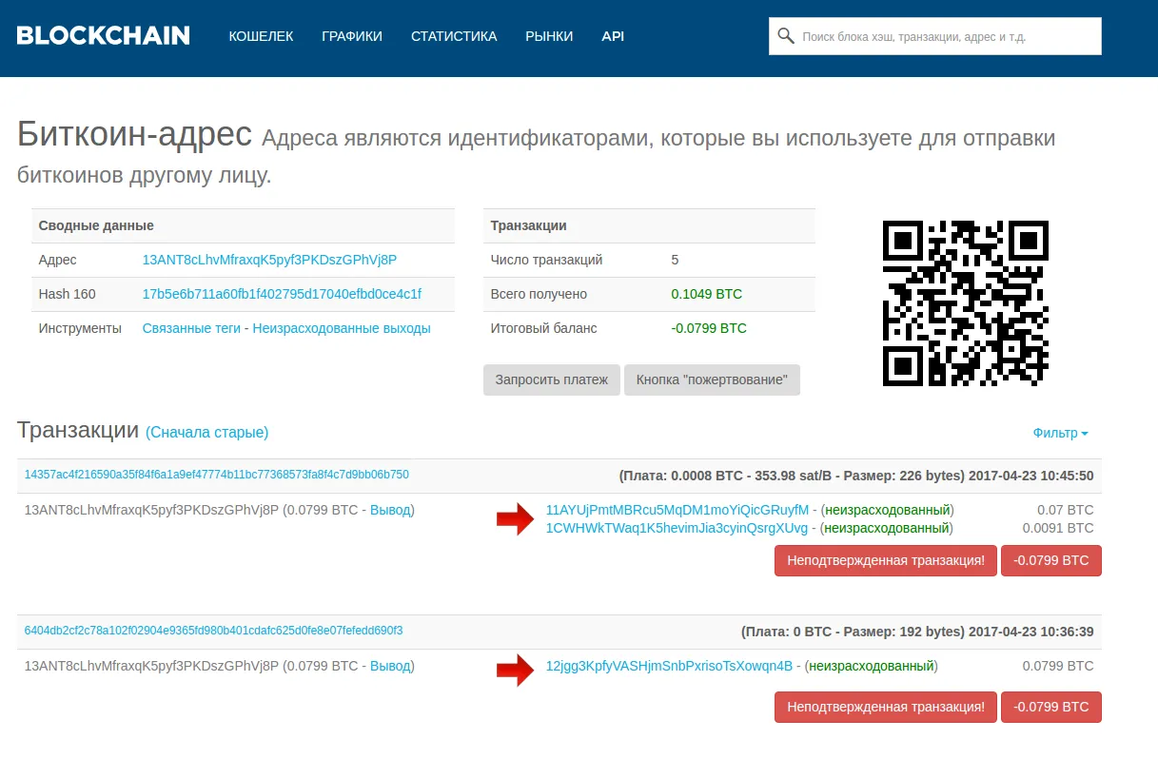Click the BLOCKCHAIN logo
This screenshot has width=1158, height=759.
[x=103, y=36]
